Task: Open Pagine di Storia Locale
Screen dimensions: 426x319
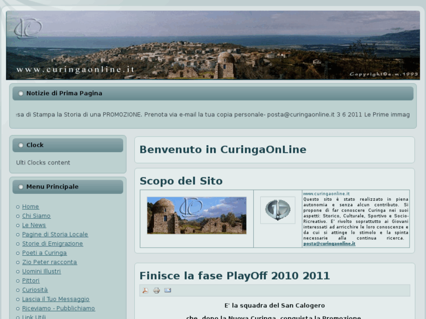Action: pos(55,234)
